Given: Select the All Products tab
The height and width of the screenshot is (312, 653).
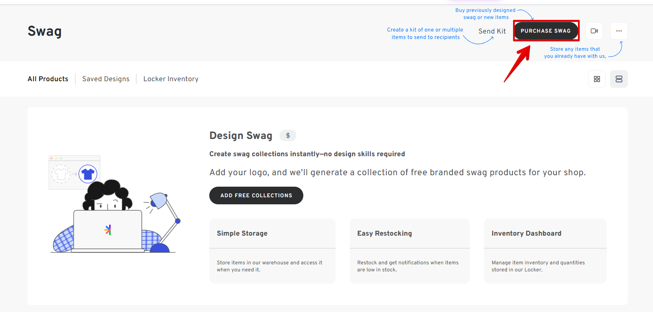Looking at the screenshot, I should tap(48, 79).
